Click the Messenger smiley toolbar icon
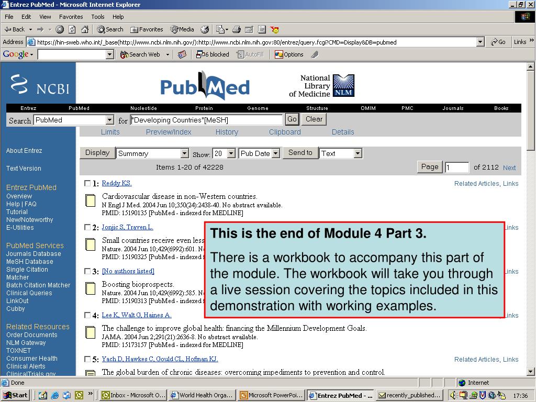Image resolution: width=536 pixels, height=402 pixels. [x=274, y=29]
